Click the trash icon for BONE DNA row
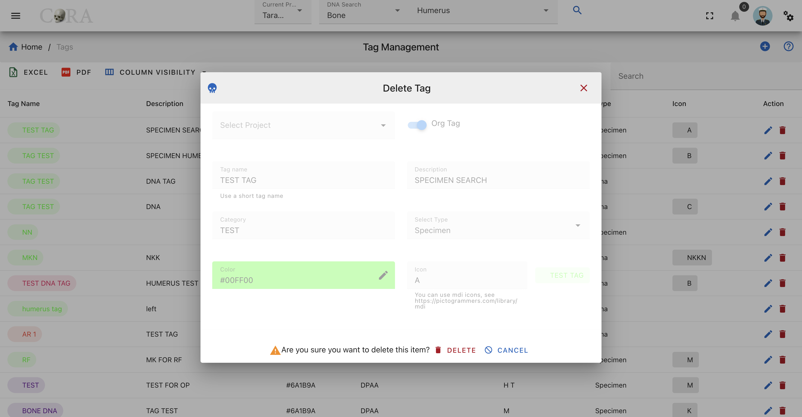802x417 pixels. [782, 410]
